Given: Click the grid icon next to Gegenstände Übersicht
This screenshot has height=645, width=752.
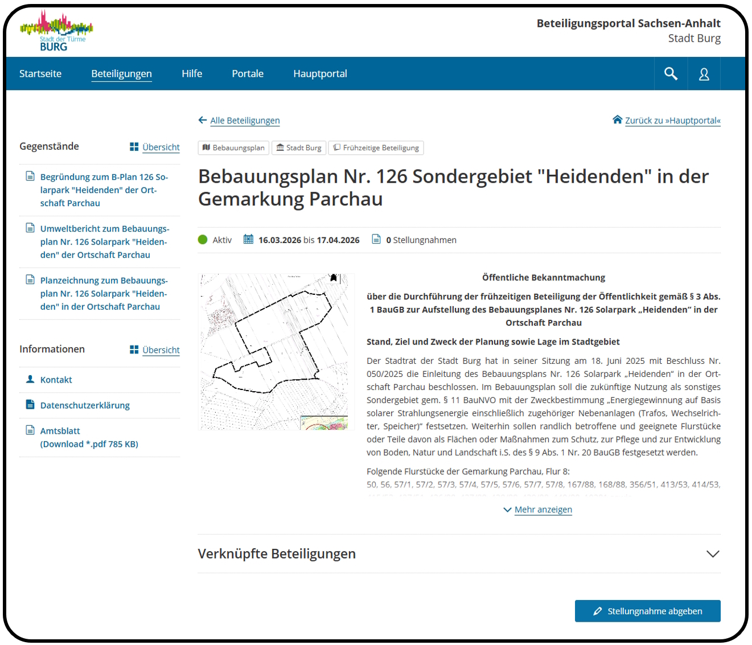Looking at the screenshot, I should point(134,147).
